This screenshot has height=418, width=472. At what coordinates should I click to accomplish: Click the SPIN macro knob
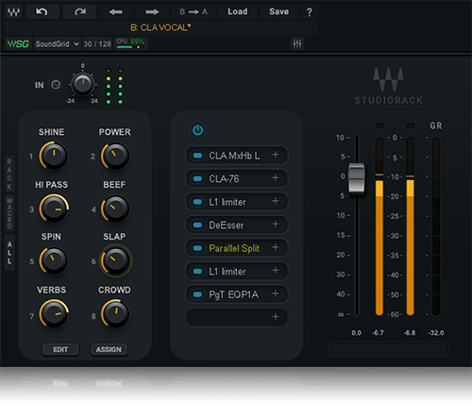54,260
